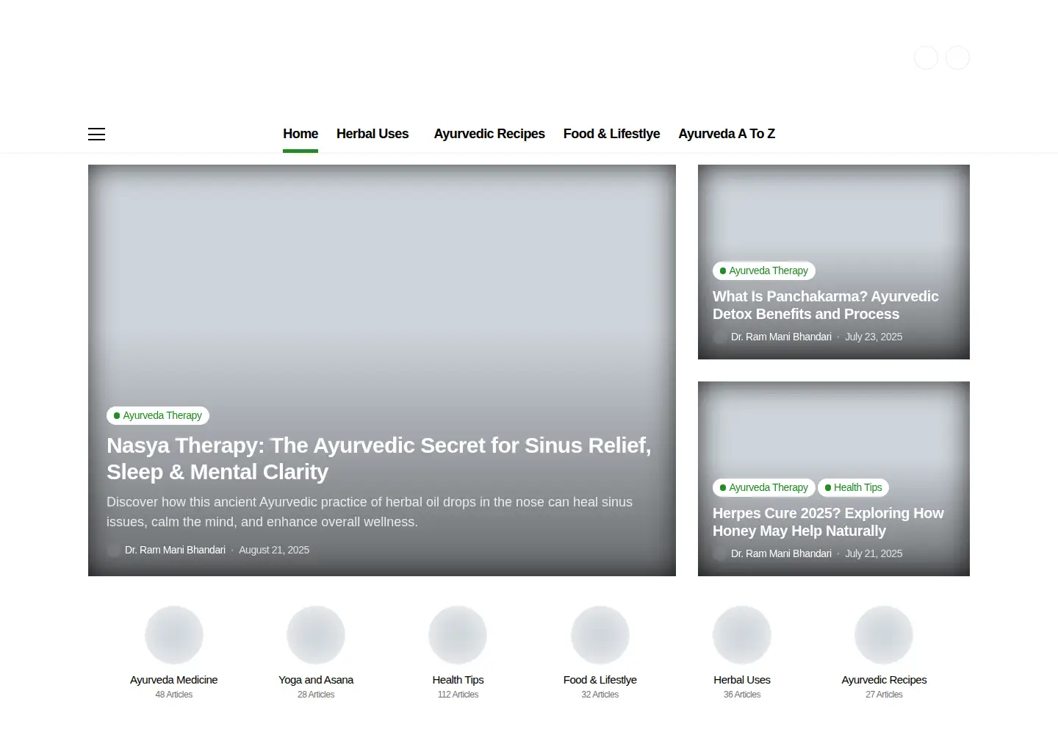Open the Food & Lifestlye category label below circles
This screenshot has height=735, width=1058.
point(600,680)
